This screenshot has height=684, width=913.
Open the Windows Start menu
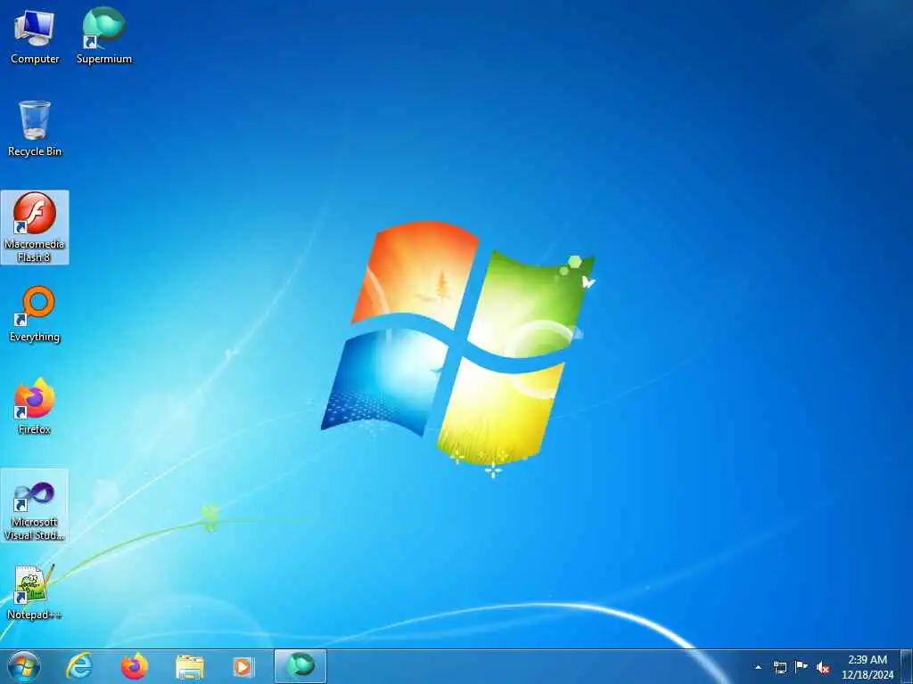pyautogui.click(x=24, y=666)
